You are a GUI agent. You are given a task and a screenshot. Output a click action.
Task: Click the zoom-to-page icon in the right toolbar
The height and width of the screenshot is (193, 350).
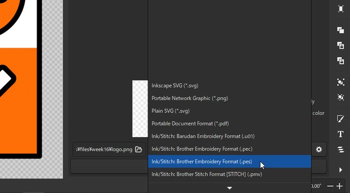pos(341,9)
